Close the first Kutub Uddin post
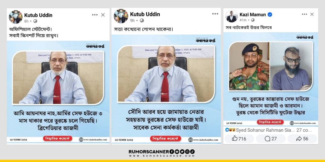The height and width of the screenshot is (162, 325). click(x=103, y=15)
